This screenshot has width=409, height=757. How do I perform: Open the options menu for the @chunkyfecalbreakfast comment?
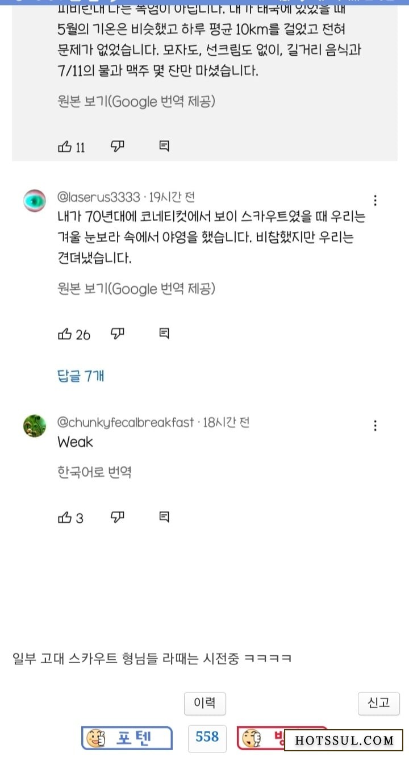375,426
